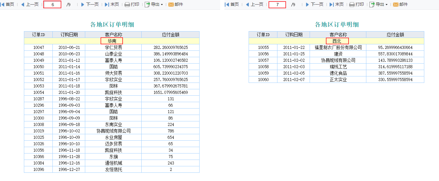439x181 pixels.
Task: Send page-6 report via 邮件
Action: (x=176, y=5)
